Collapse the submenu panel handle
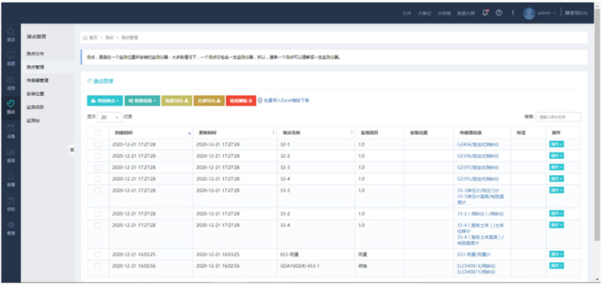605x286 pixels. 72,149
